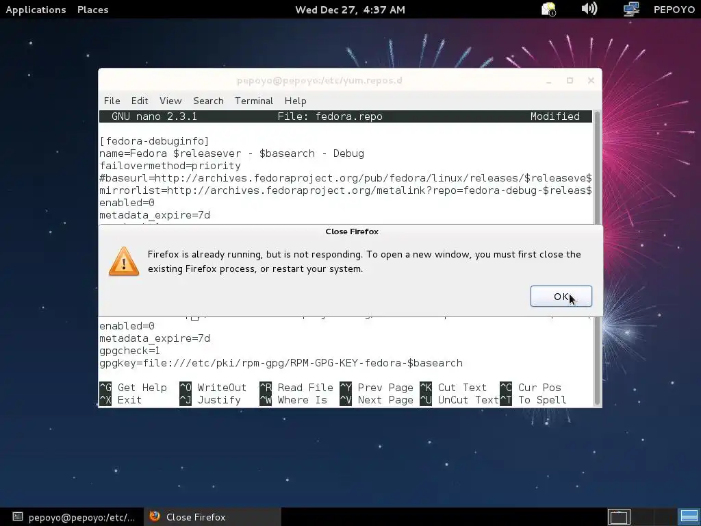Minimize the terminal window
The image size is (701, 526).
[548, 81]
